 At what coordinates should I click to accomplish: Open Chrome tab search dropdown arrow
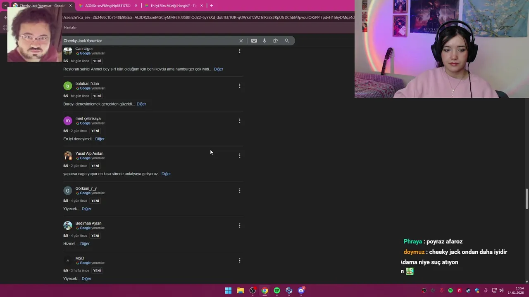(x=5, y=5)
